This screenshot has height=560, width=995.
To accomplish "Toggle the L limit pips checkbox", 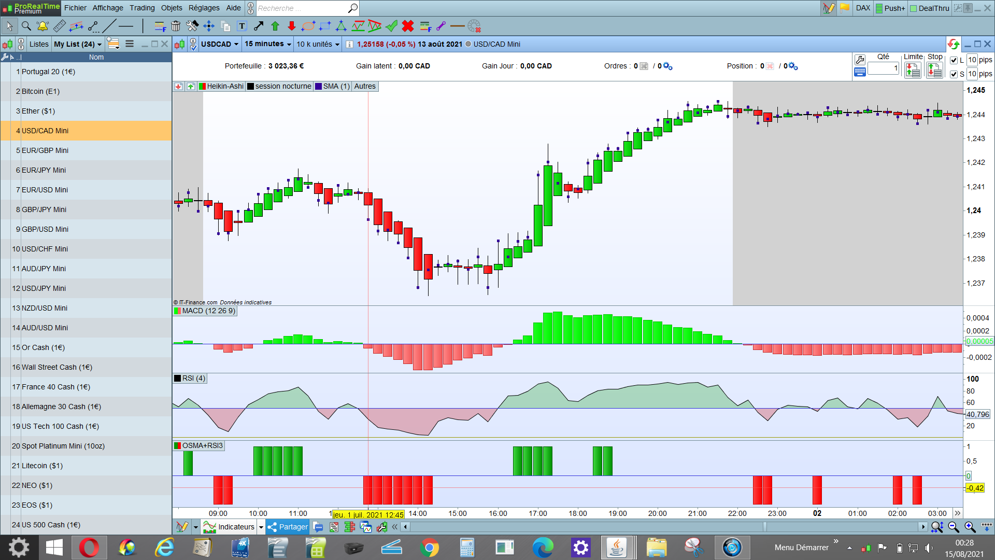I will pos(954,60).
